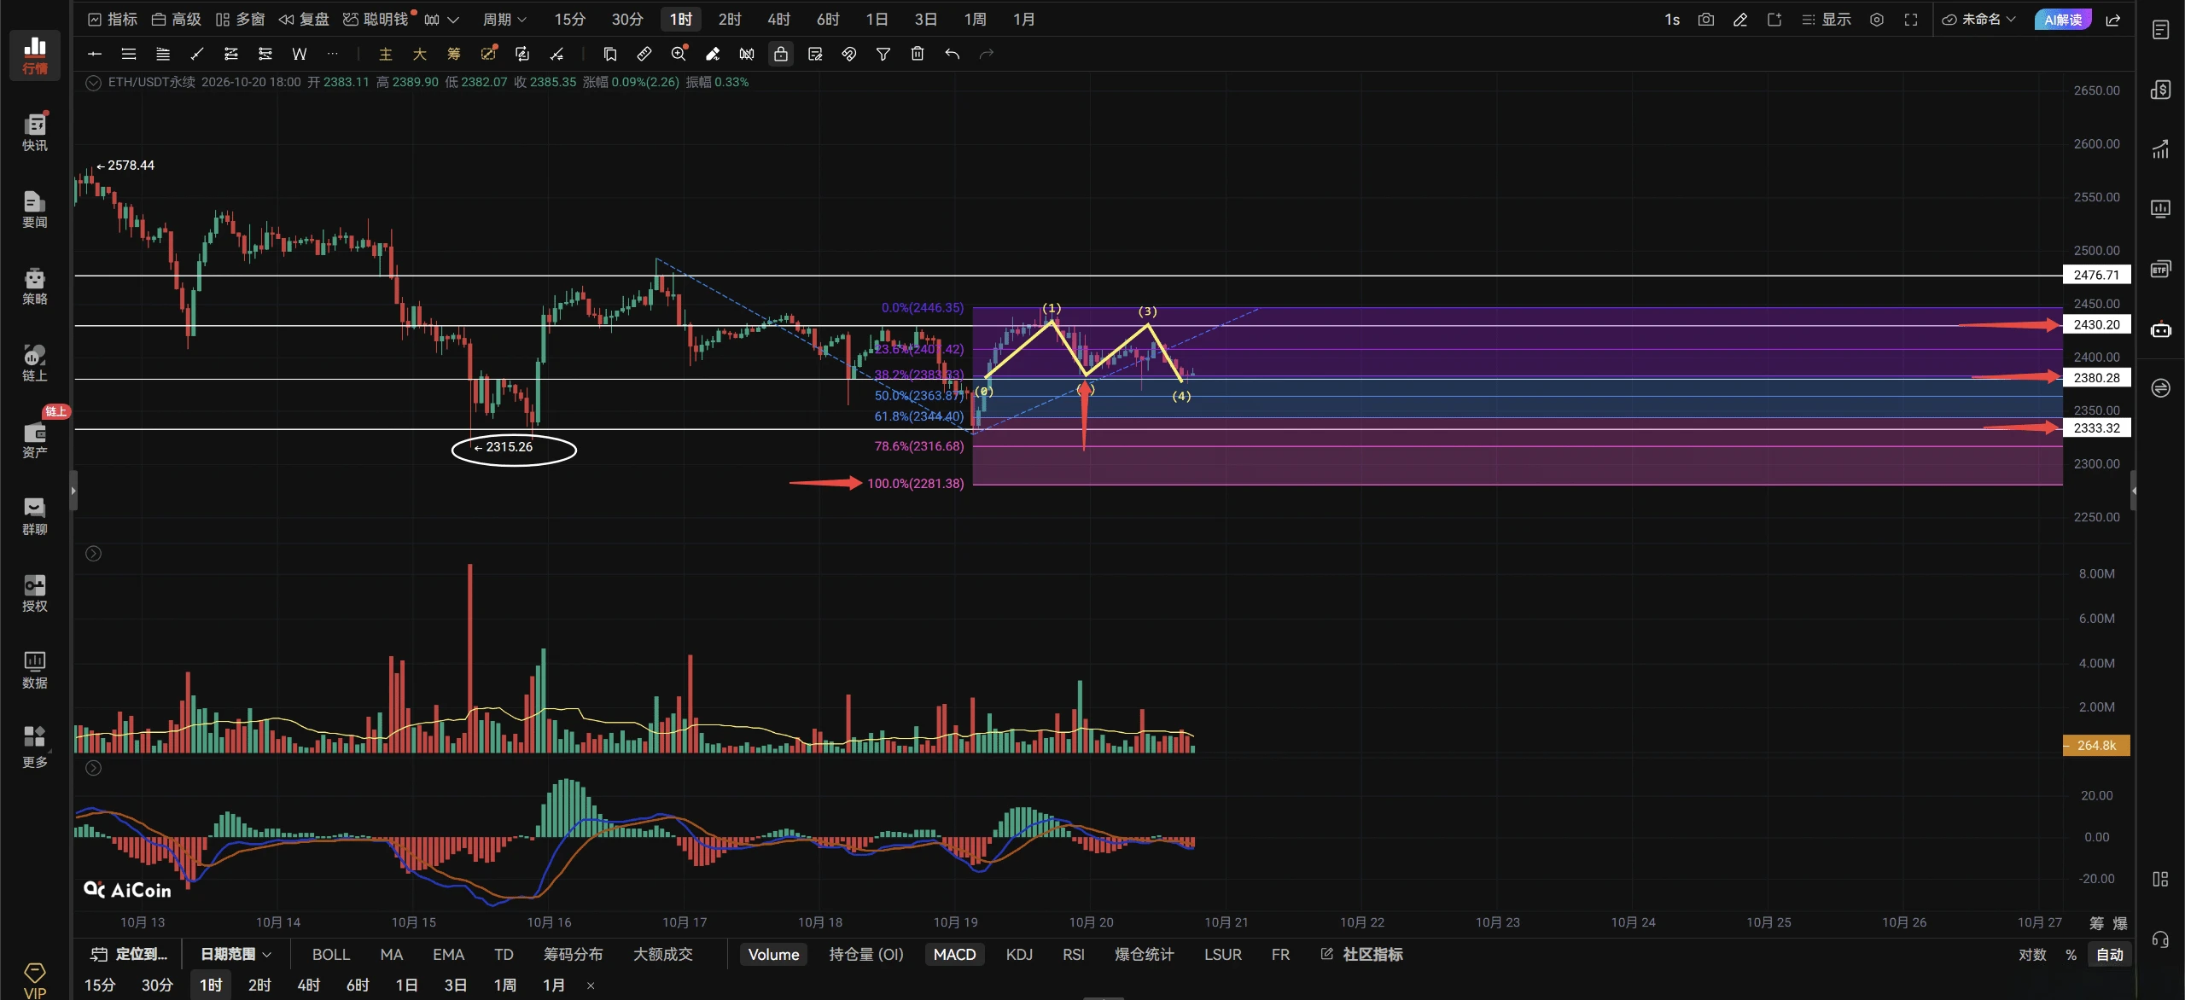Click the AI解读 button
2185x1000 pixels.
(x=2063, y=19)
